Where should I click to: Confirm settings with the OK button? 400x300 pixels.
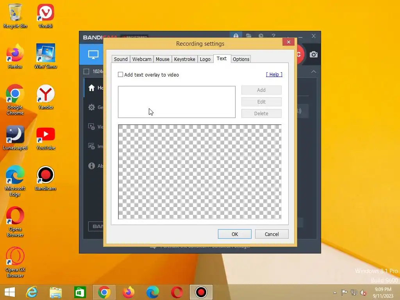[235, 234]
